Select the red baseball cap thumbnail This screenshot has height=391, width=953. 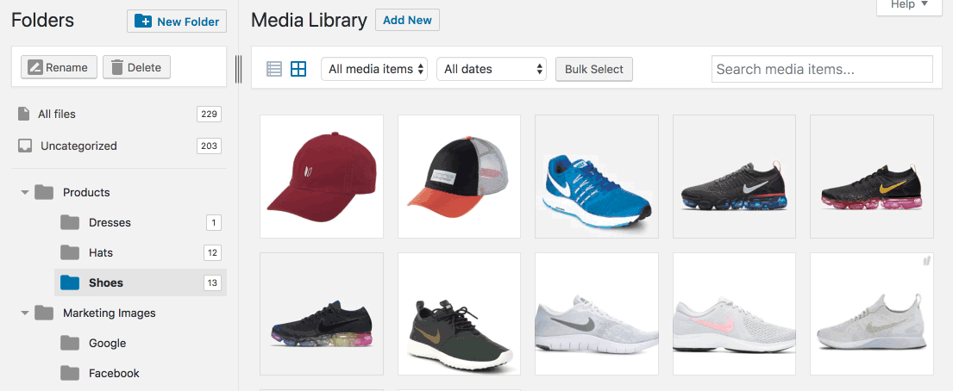321,177
